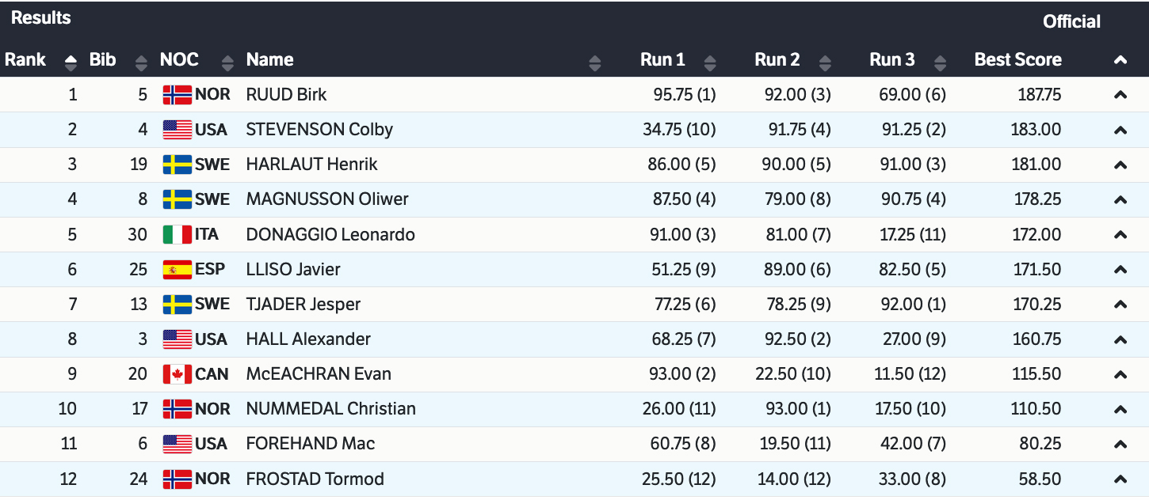Sort results by Rank column arrows

click(x=71, y=62)
